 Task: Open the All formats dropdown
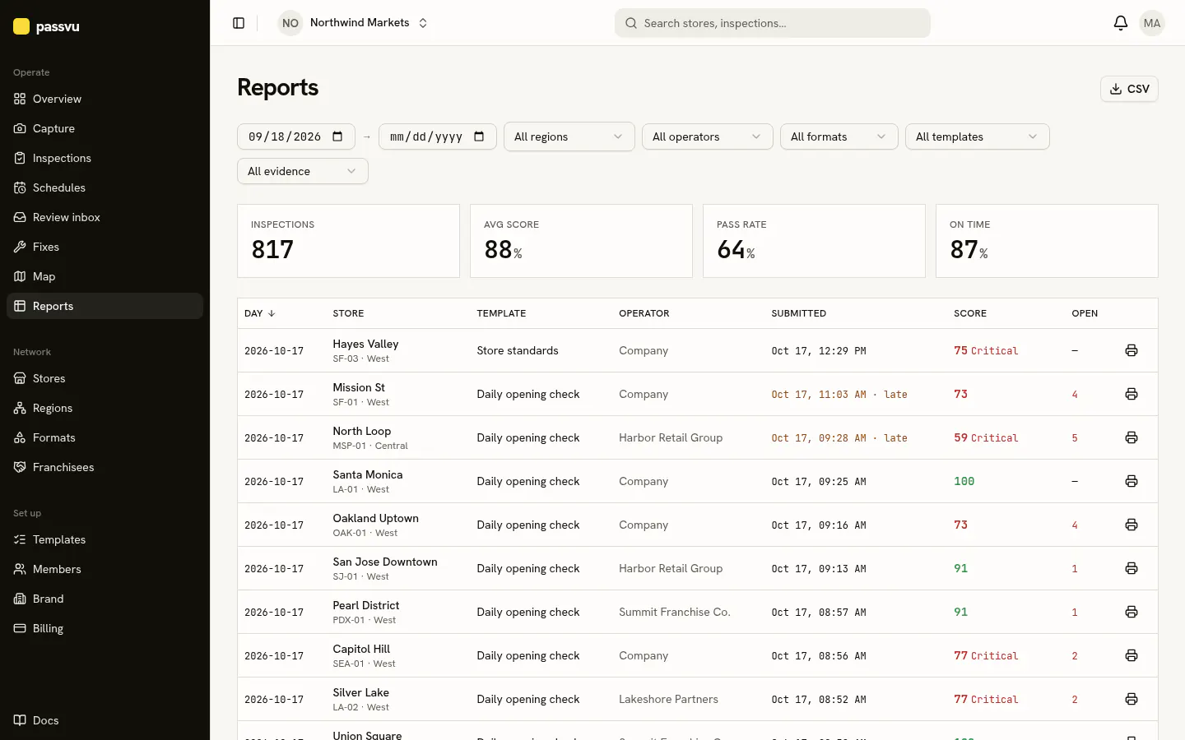coord(839,136)
